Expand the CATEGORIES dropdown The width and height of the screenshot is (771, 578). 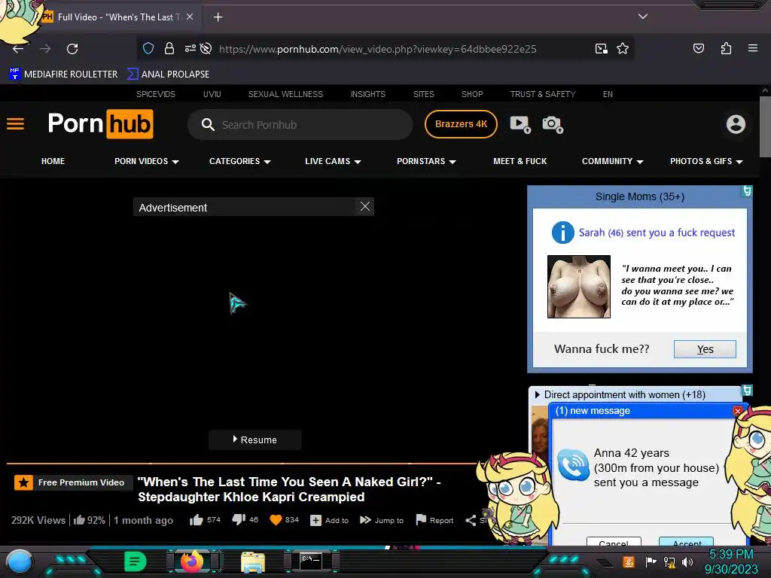pyautogui.click(x=240, y=161)
